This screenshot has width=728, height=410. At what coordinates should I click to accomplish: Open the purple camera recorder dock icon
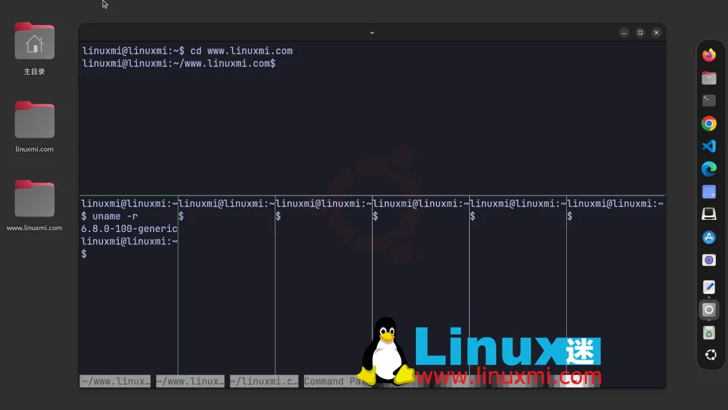coord(708,260)
